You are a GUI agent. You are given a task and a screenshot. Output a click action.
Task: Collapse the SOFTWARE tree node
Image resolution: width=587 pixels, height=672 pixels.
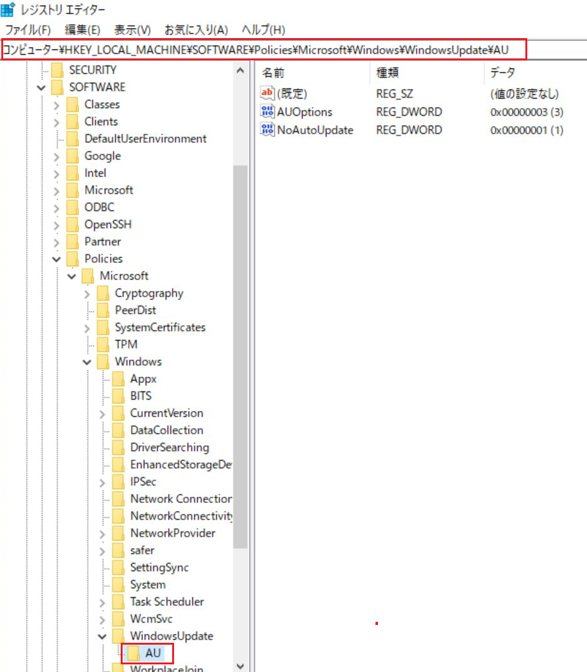click(x=41, y=88)
